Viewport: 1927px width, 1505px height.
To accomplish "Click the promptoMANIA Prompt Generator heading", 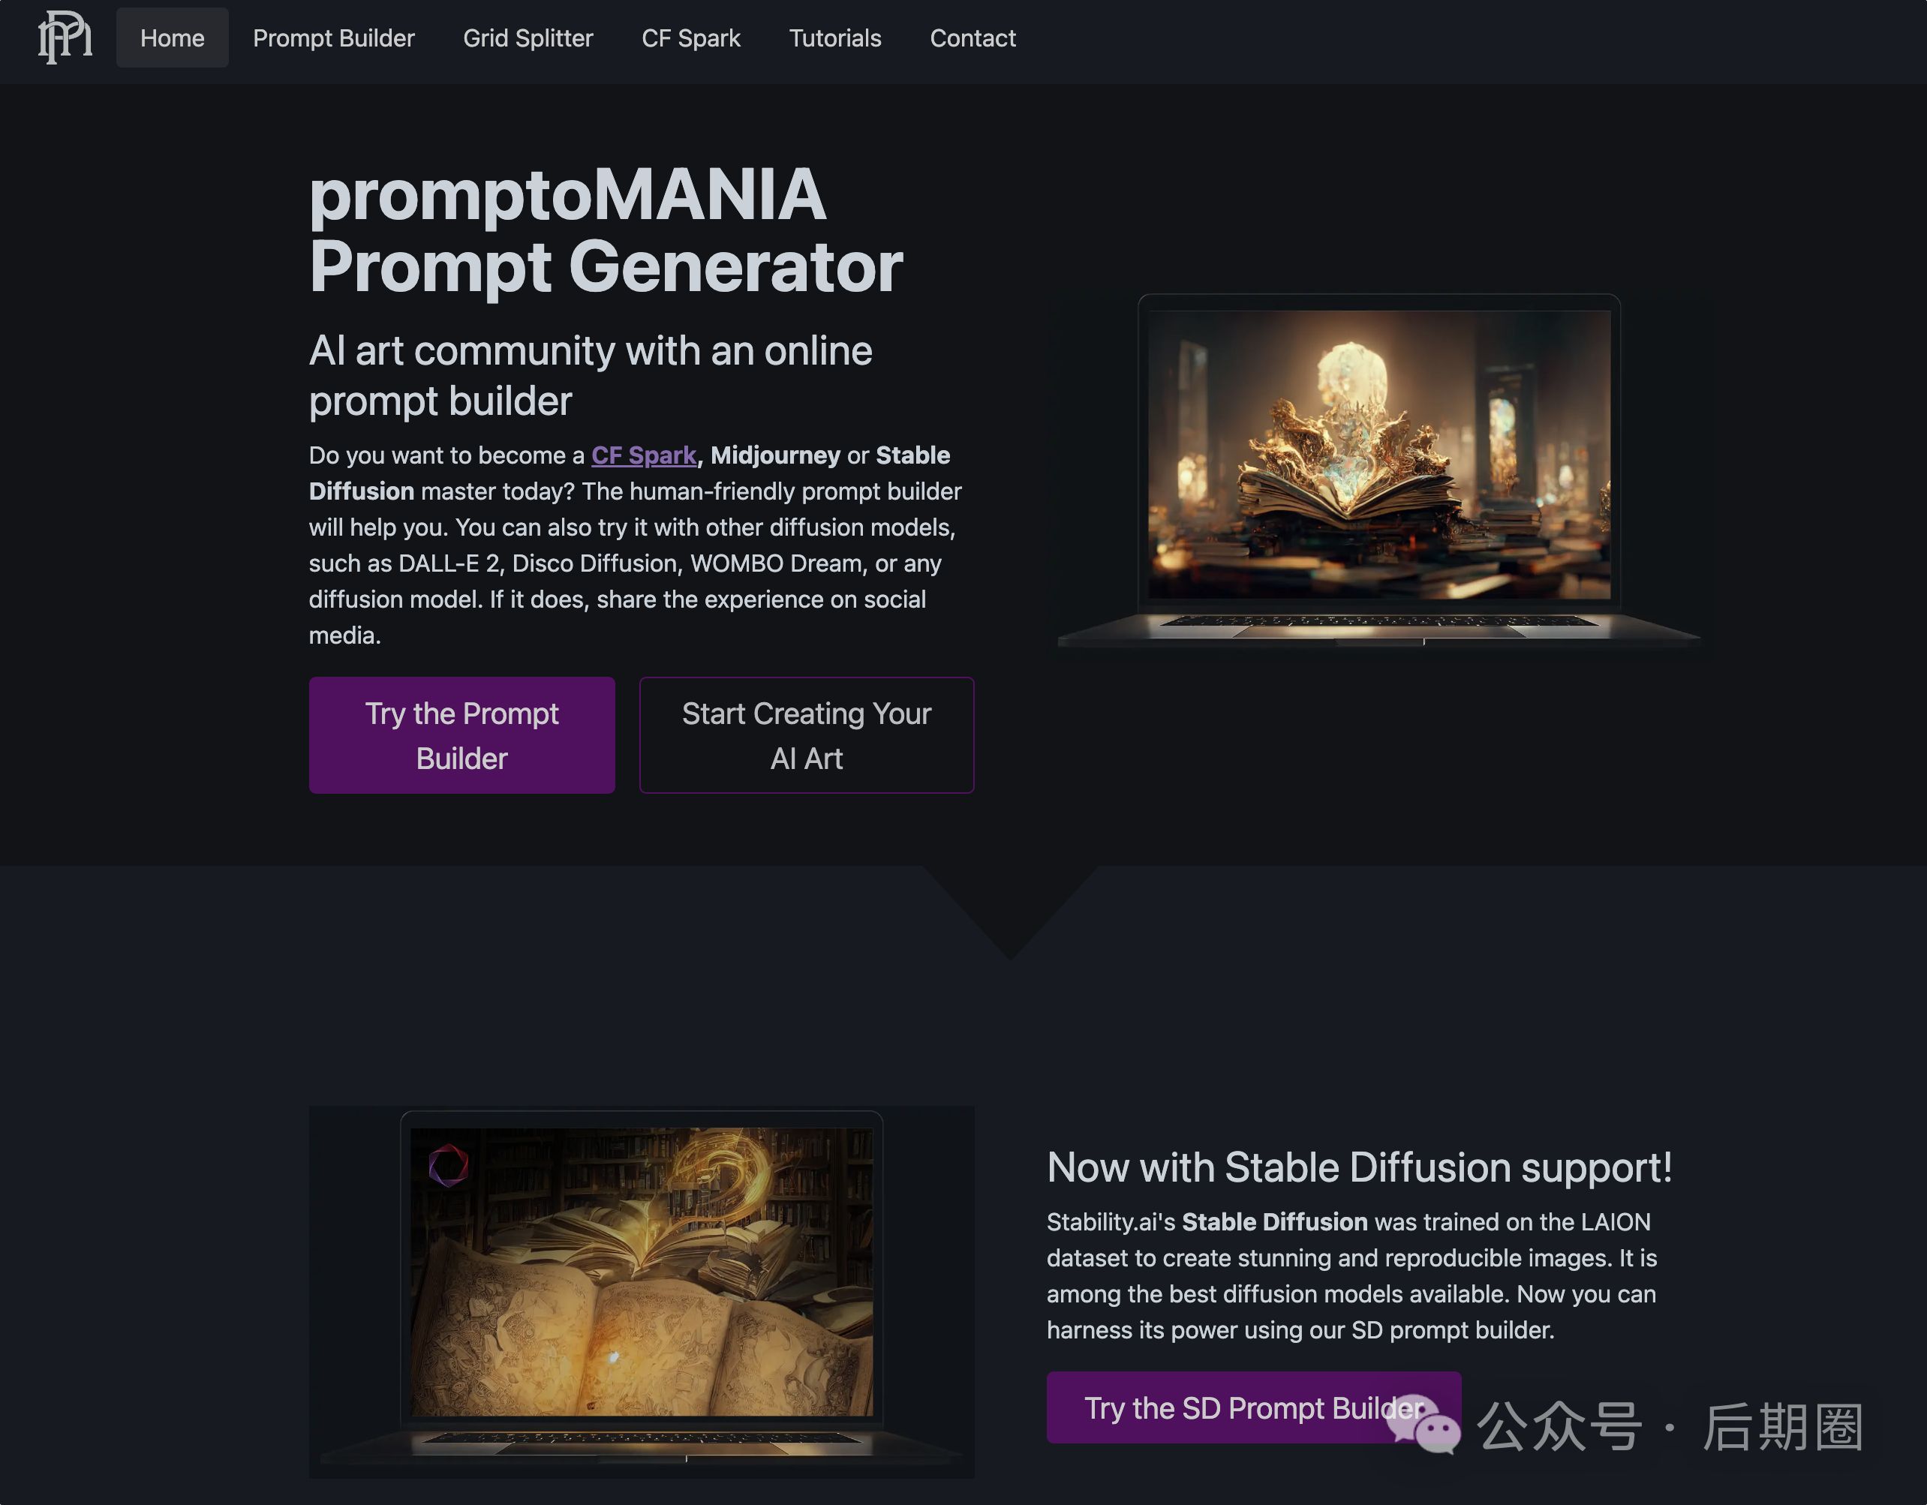I will coord(606,230).
